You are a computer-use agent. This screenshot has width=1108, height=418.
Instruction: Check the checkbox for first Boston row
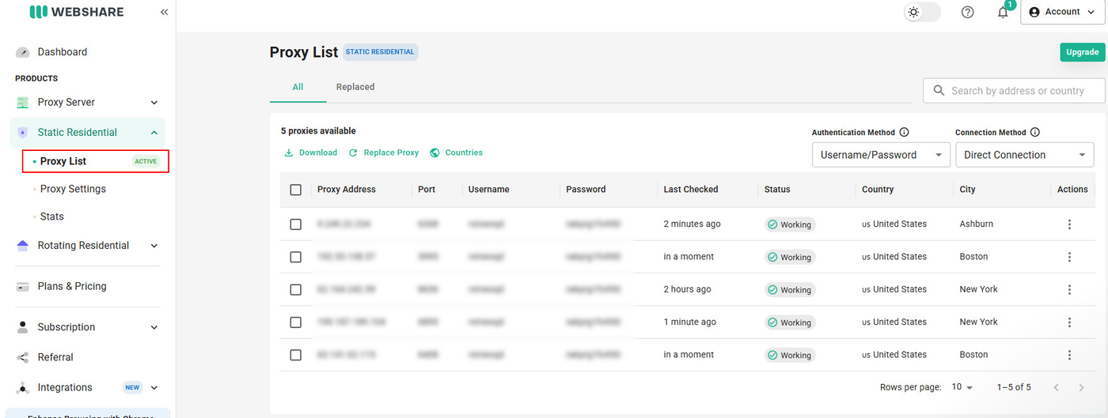pos(296,257)
